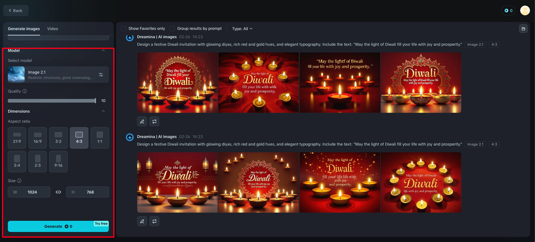The height and width of the screenshot is (242, 535).
Task: Click the "Aspect ratio" label
Action: (x=19, y=121)
